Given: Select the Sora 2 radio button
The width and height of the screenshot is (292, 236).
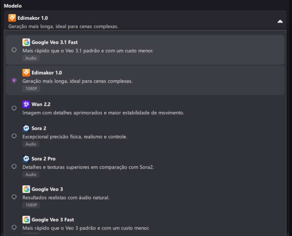Looking at the screenshot, I should pyautogui.click(x=14, y=136).
